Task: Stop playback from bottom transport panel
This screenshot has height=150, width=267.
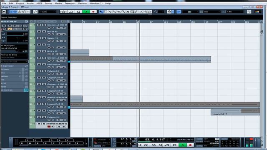Action: (175, 145)
